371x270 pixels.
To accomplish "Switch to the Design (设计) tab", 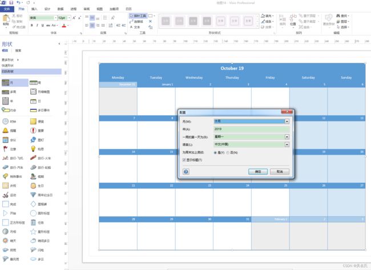I will 47,9.
